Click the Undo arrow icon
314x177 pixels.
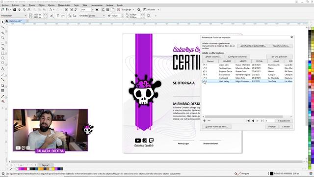tap(51, 10)
